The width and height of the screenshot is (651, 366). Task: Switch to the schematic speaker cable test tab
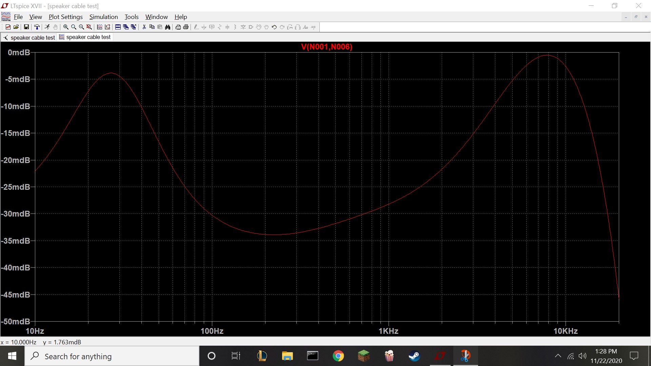[x=29, y=38]
